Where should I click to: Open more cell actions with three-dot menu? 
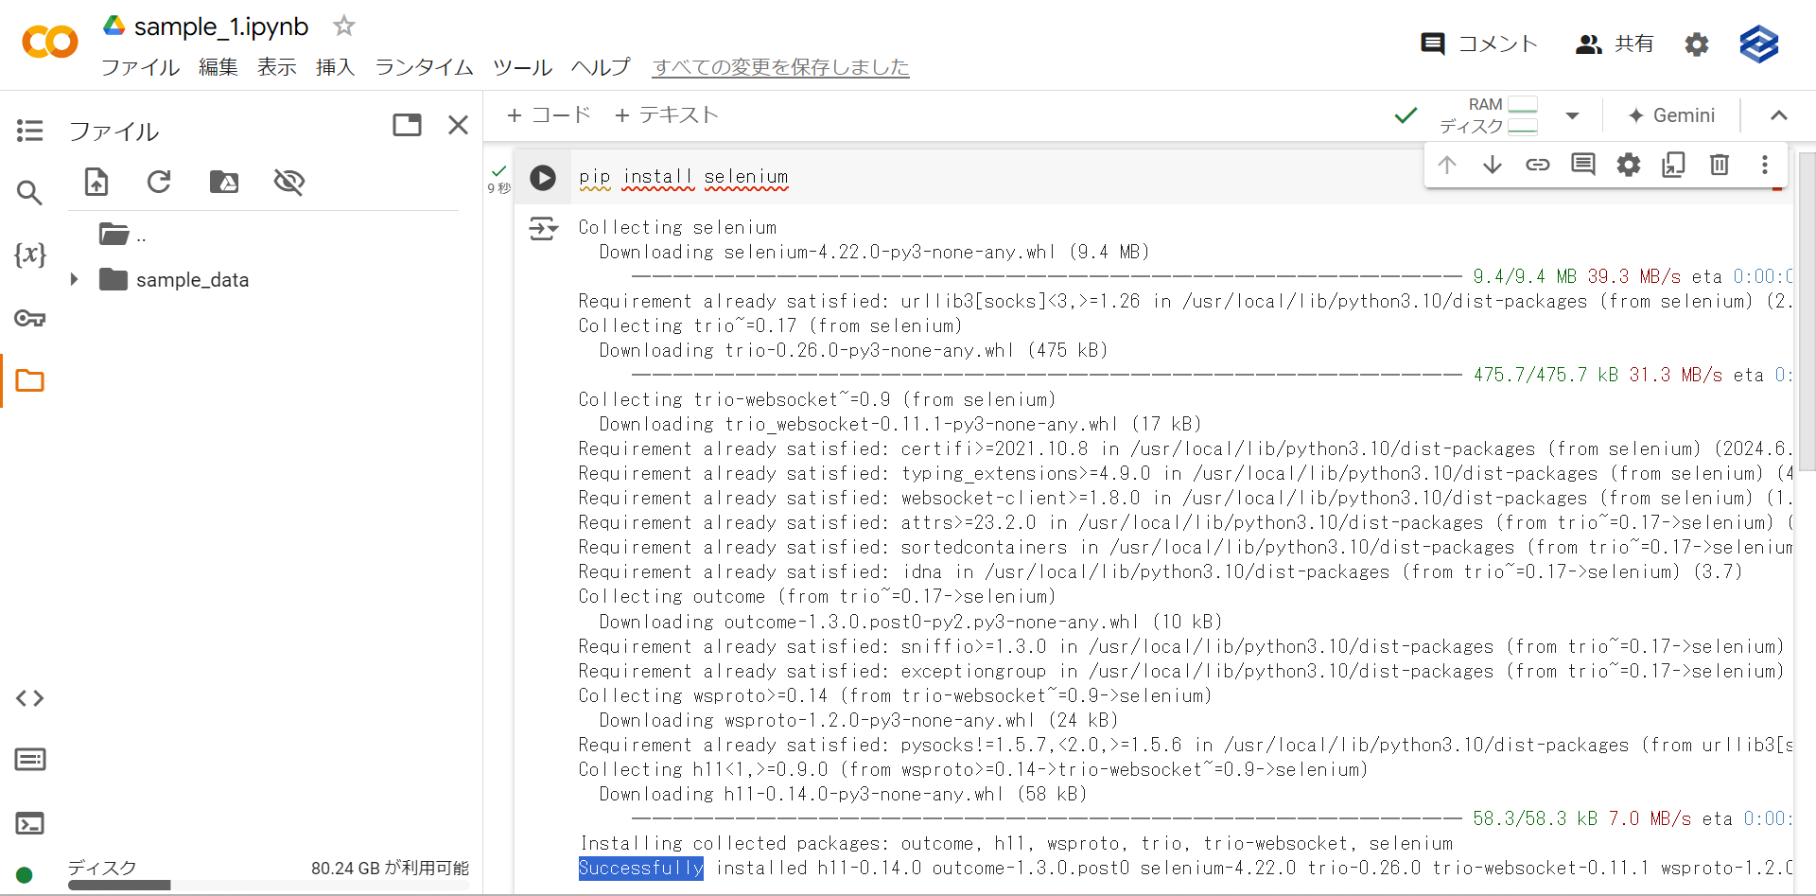pyautogui.click(x=1765, y=165)
